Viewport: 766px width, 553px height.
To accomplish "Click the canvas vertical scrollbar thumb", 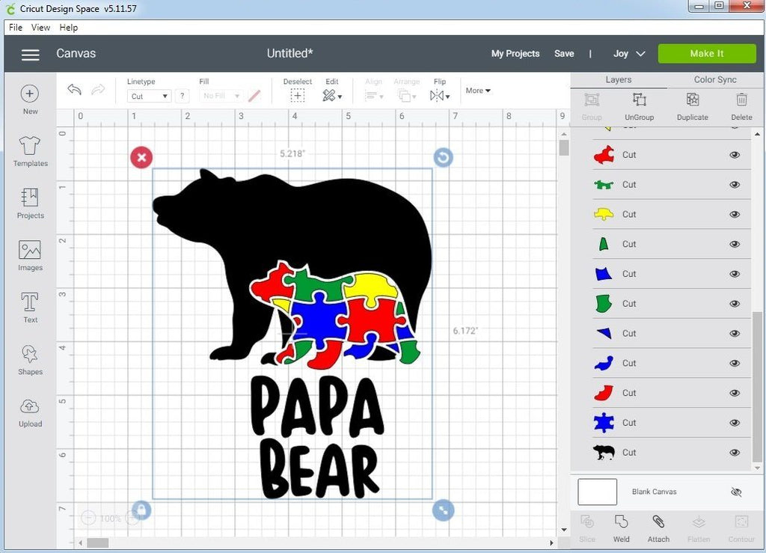I will (x=564, y=147).
